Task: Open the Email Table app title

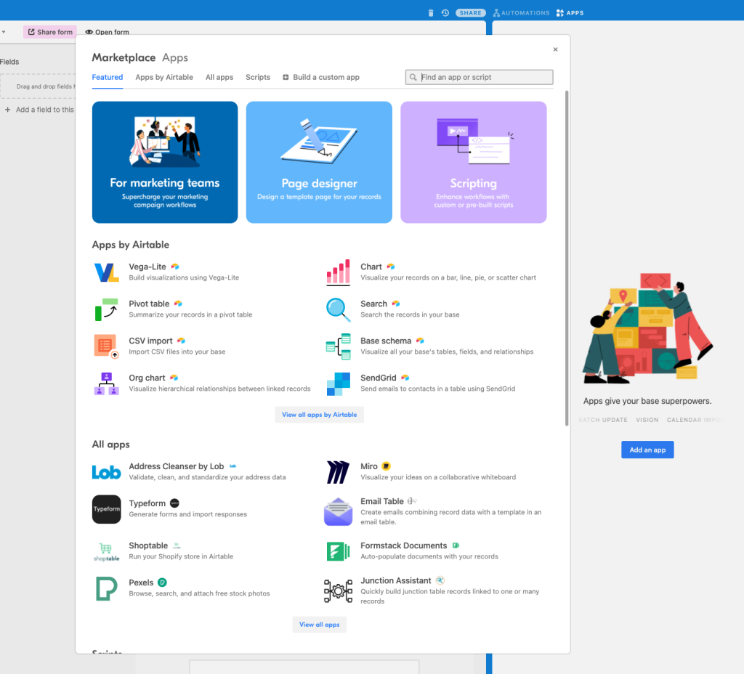Action: coord(382,501)
